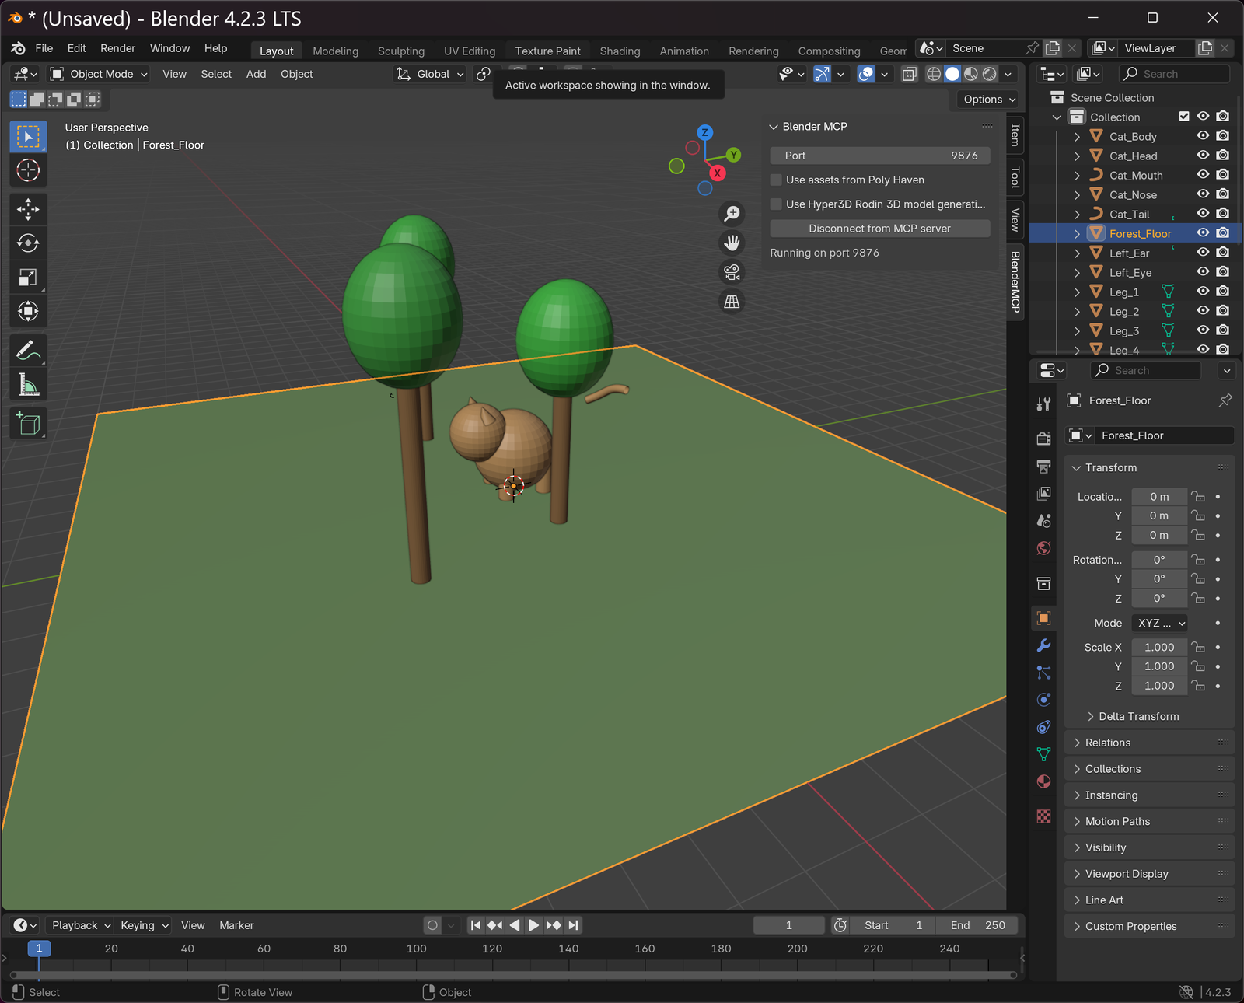Click the Blender MCP Port 9876 field
Viewport: 1244px width, 1003px height.
coord(879,156)
